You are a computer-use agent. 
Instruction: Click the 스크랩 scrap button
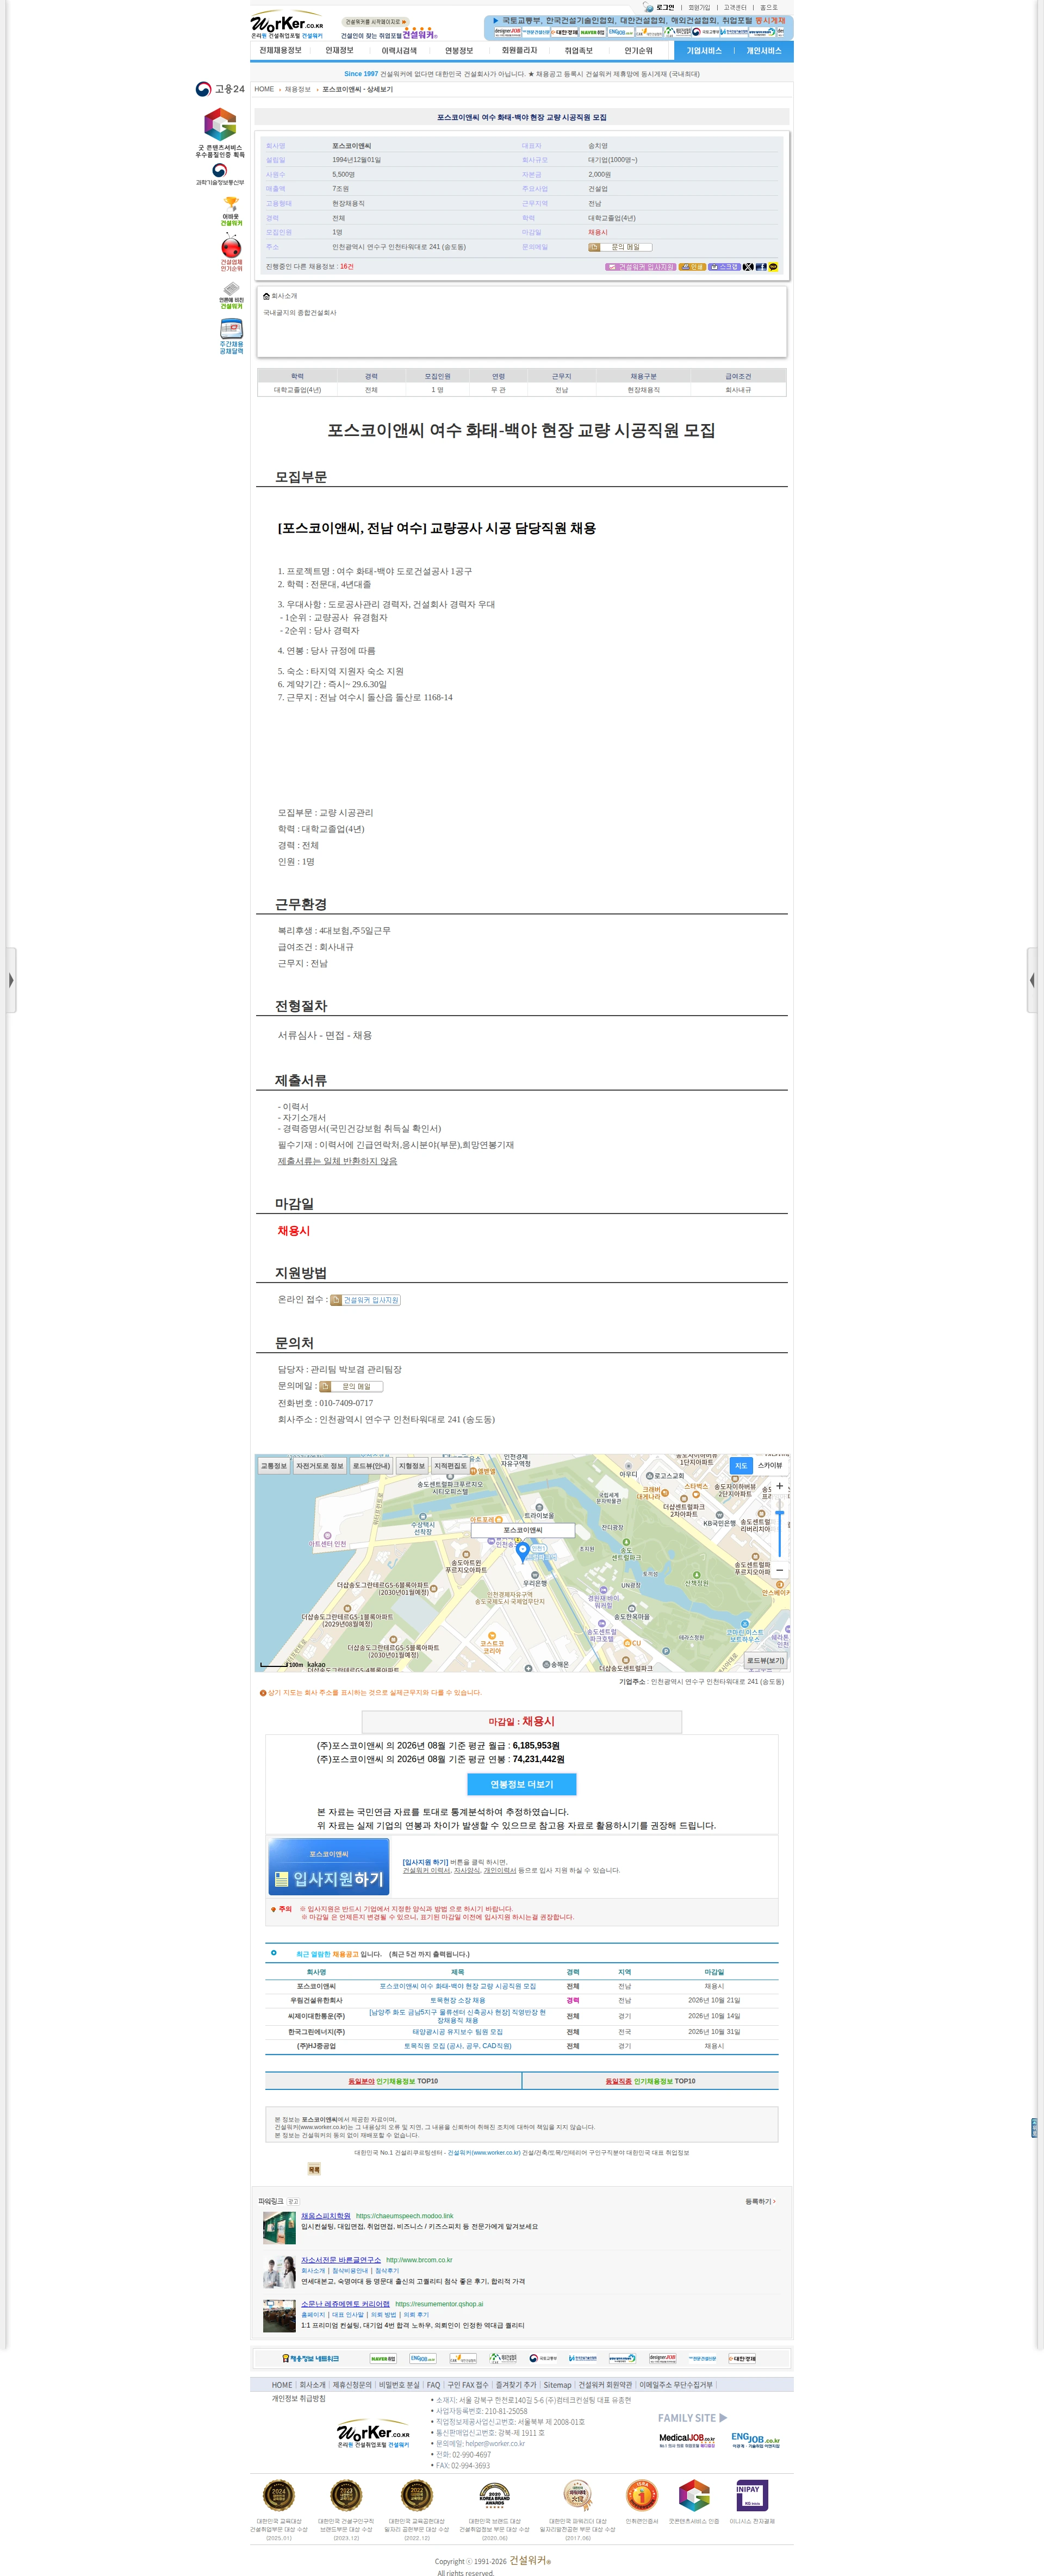coord(724,267)
